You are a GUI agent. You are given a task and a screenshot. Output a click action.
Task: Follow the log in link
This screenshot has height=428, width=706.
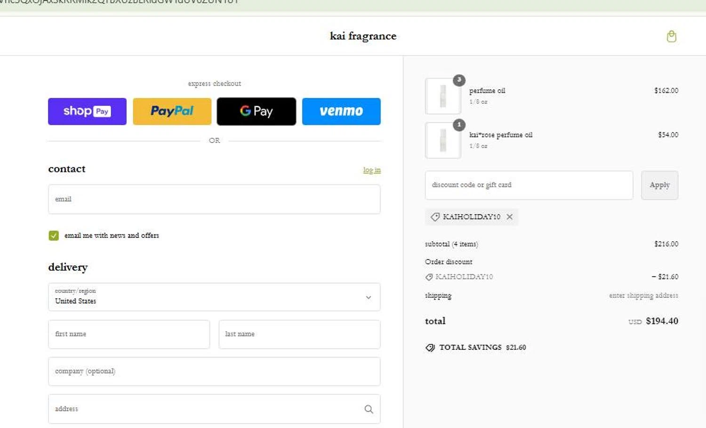click(x=372, y=170)
